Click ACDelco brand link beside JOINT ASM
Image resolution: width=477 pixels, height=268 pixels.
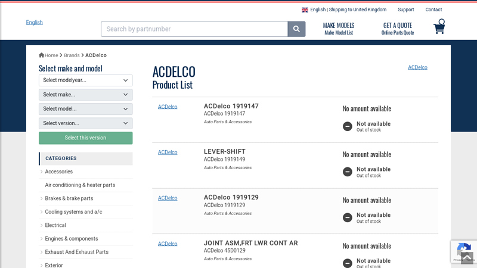click(168, 244)
